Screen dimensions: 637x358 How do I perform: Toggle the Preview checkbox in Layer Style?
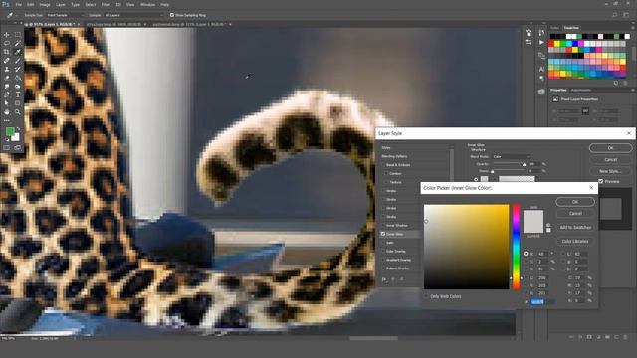tap(600, 181)
